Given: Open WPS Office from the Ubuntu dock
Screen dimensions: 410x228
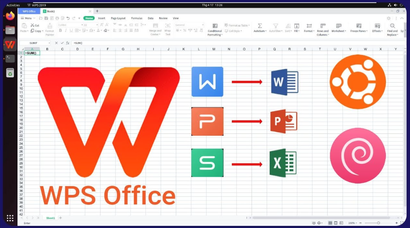Looking at the screenshot, I should (x=10, y=44).
